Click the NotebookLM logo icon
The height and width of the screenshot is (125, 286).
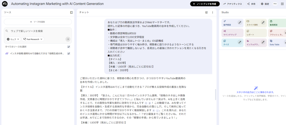pos(5,4)
